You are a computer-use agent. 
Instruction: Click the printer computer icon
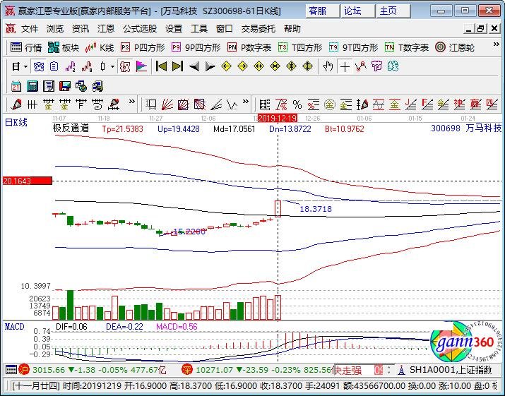[x=97, y=86]
